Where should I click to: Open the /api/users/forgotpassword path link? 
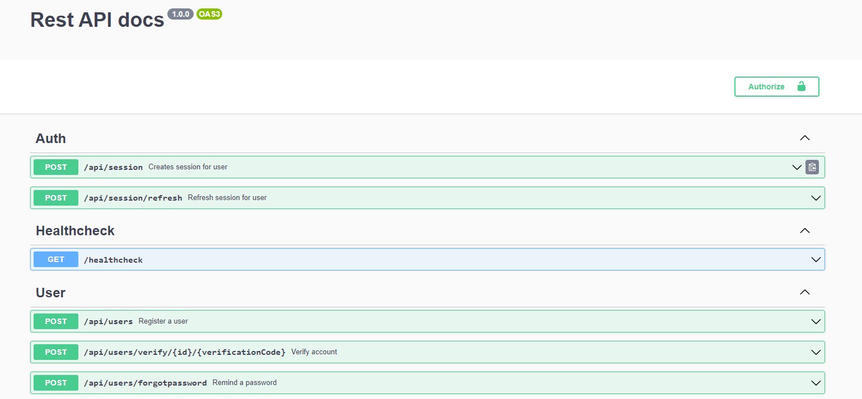145,383
